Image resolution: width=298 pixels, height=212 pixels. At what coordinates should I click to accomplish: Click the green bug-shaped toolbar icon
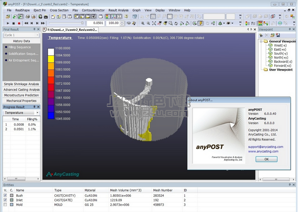pyautogui.click(x=220, y=23)
